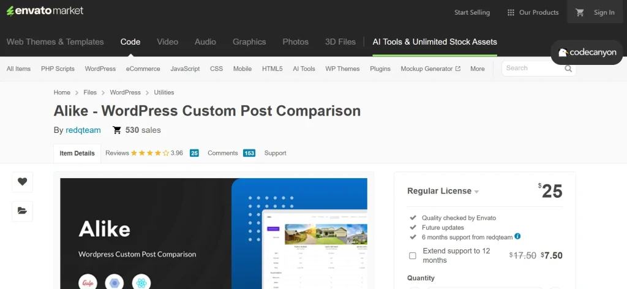
Task: Open Mockup Generator link
Action: [x=427, y=69]
